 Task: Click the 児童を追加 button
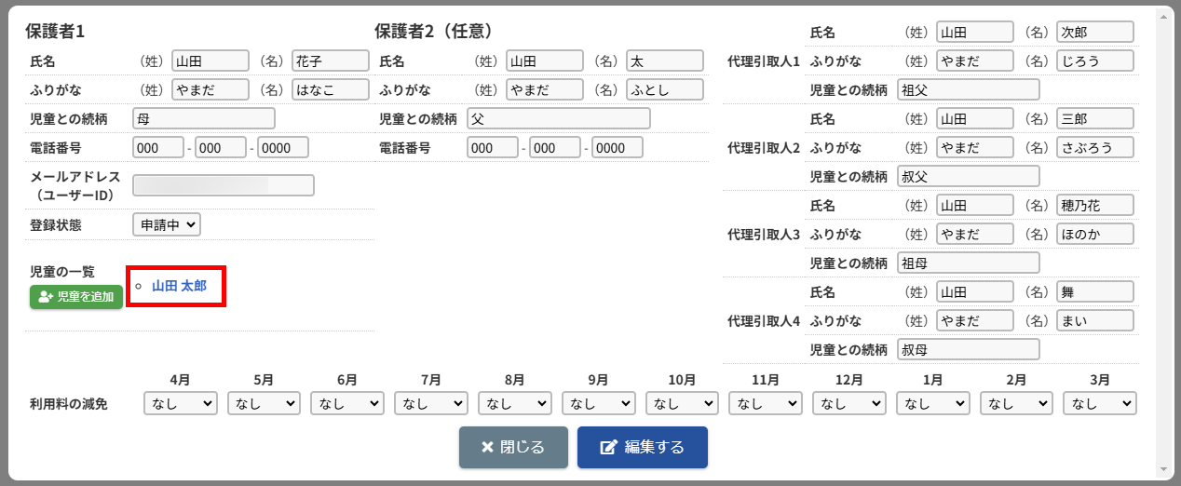76,297
